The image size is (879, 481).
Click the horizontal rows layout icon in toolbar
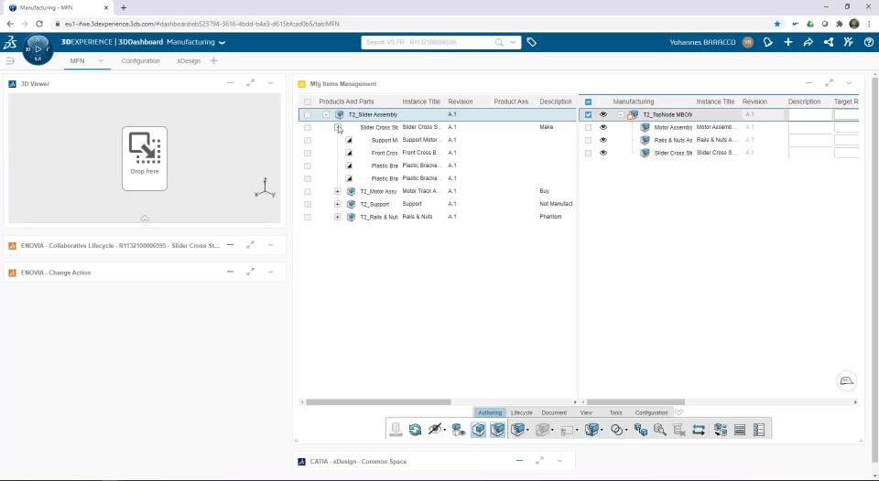(740, 430)
